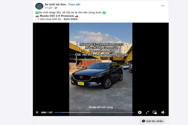
Task: Pause the video playback
Action: [x=37, y=112]
